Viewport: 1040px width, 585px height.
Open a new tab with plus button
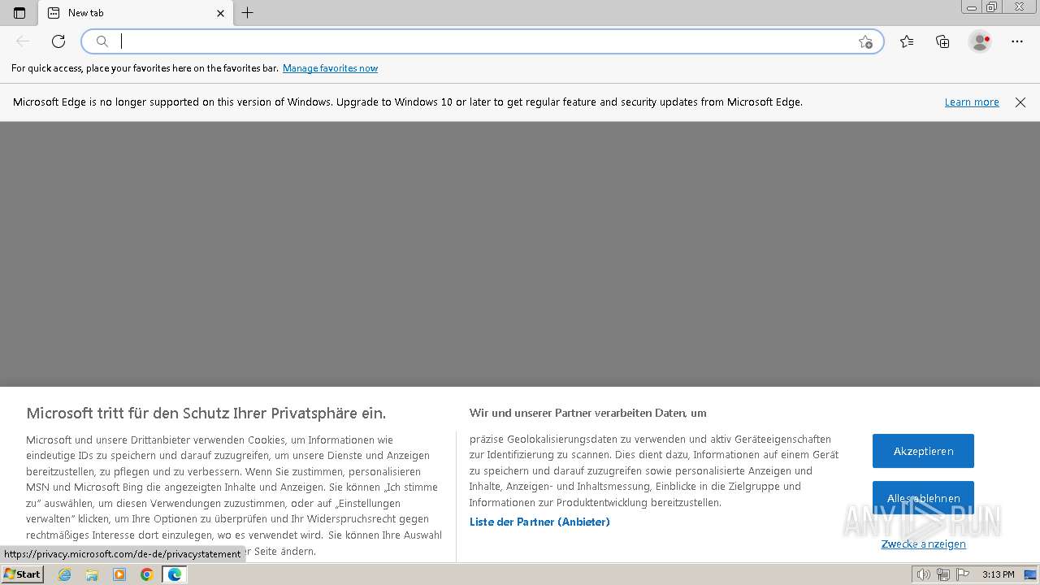coord(248,13)
